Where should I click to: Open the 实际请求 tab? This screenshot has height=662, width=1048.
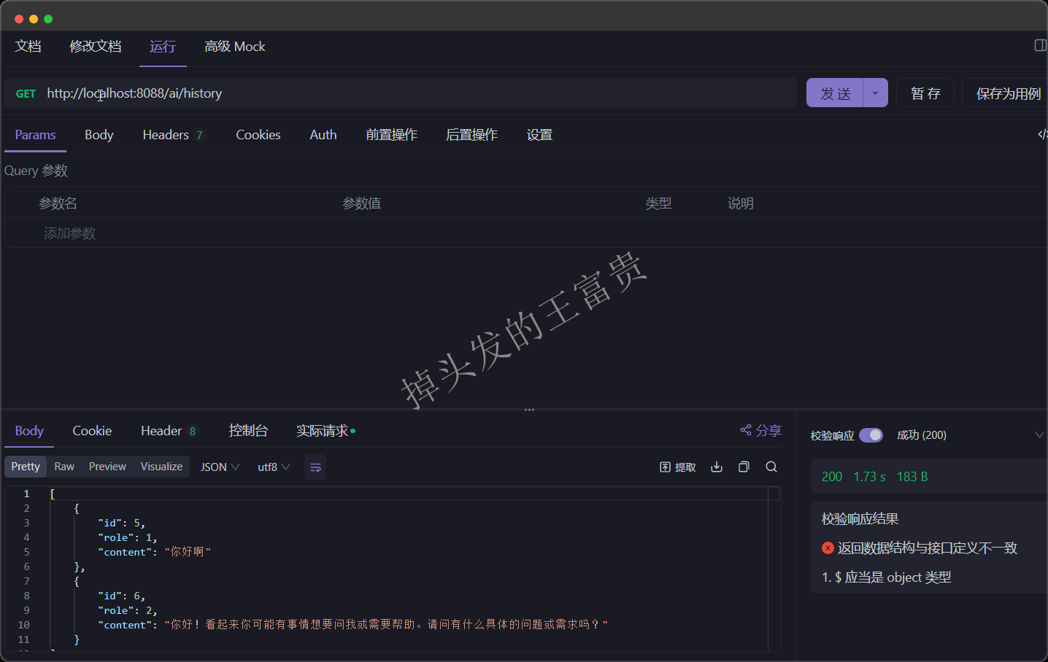pos(325,431)
